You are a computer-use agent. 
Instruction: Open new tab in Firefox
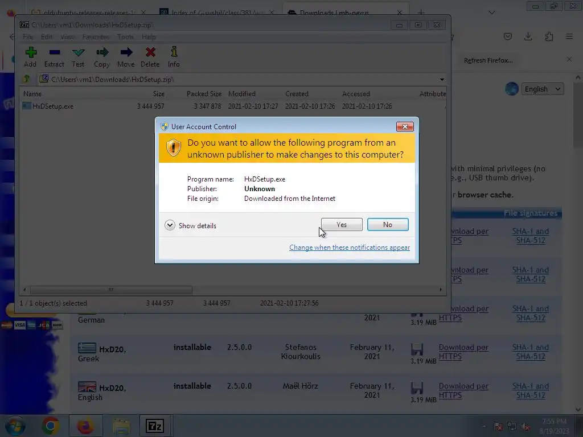pos(421,13)
